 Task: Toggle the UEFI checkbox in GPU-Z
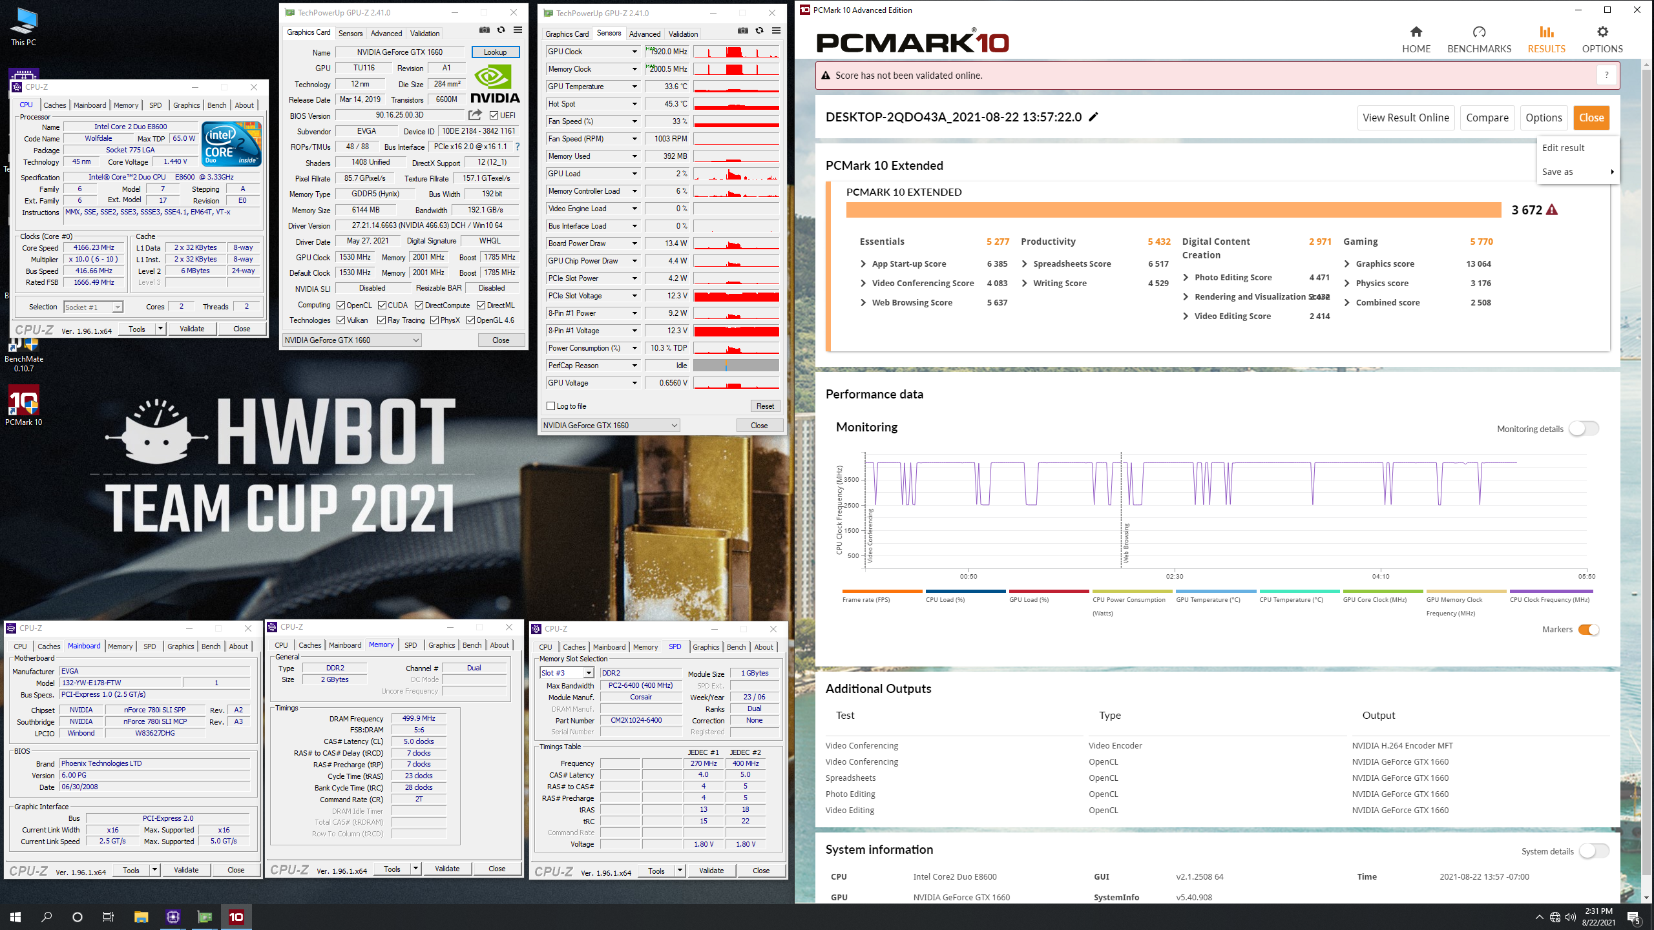[x=494, y=116]
